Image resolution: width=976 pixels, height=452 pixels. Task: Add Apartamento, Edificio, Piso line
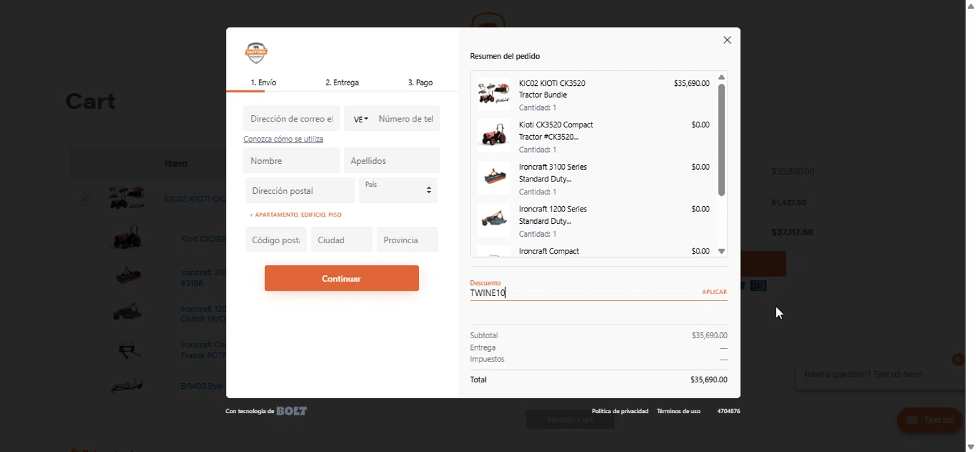[295, 215]
